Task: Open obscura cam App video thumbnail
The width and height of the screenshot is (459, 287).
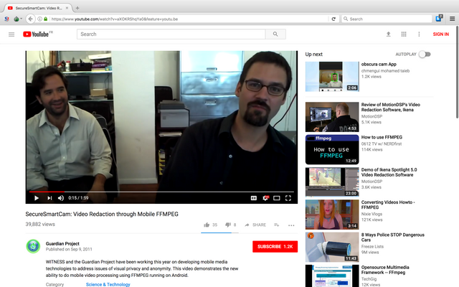Action: (x=332, y=77)
